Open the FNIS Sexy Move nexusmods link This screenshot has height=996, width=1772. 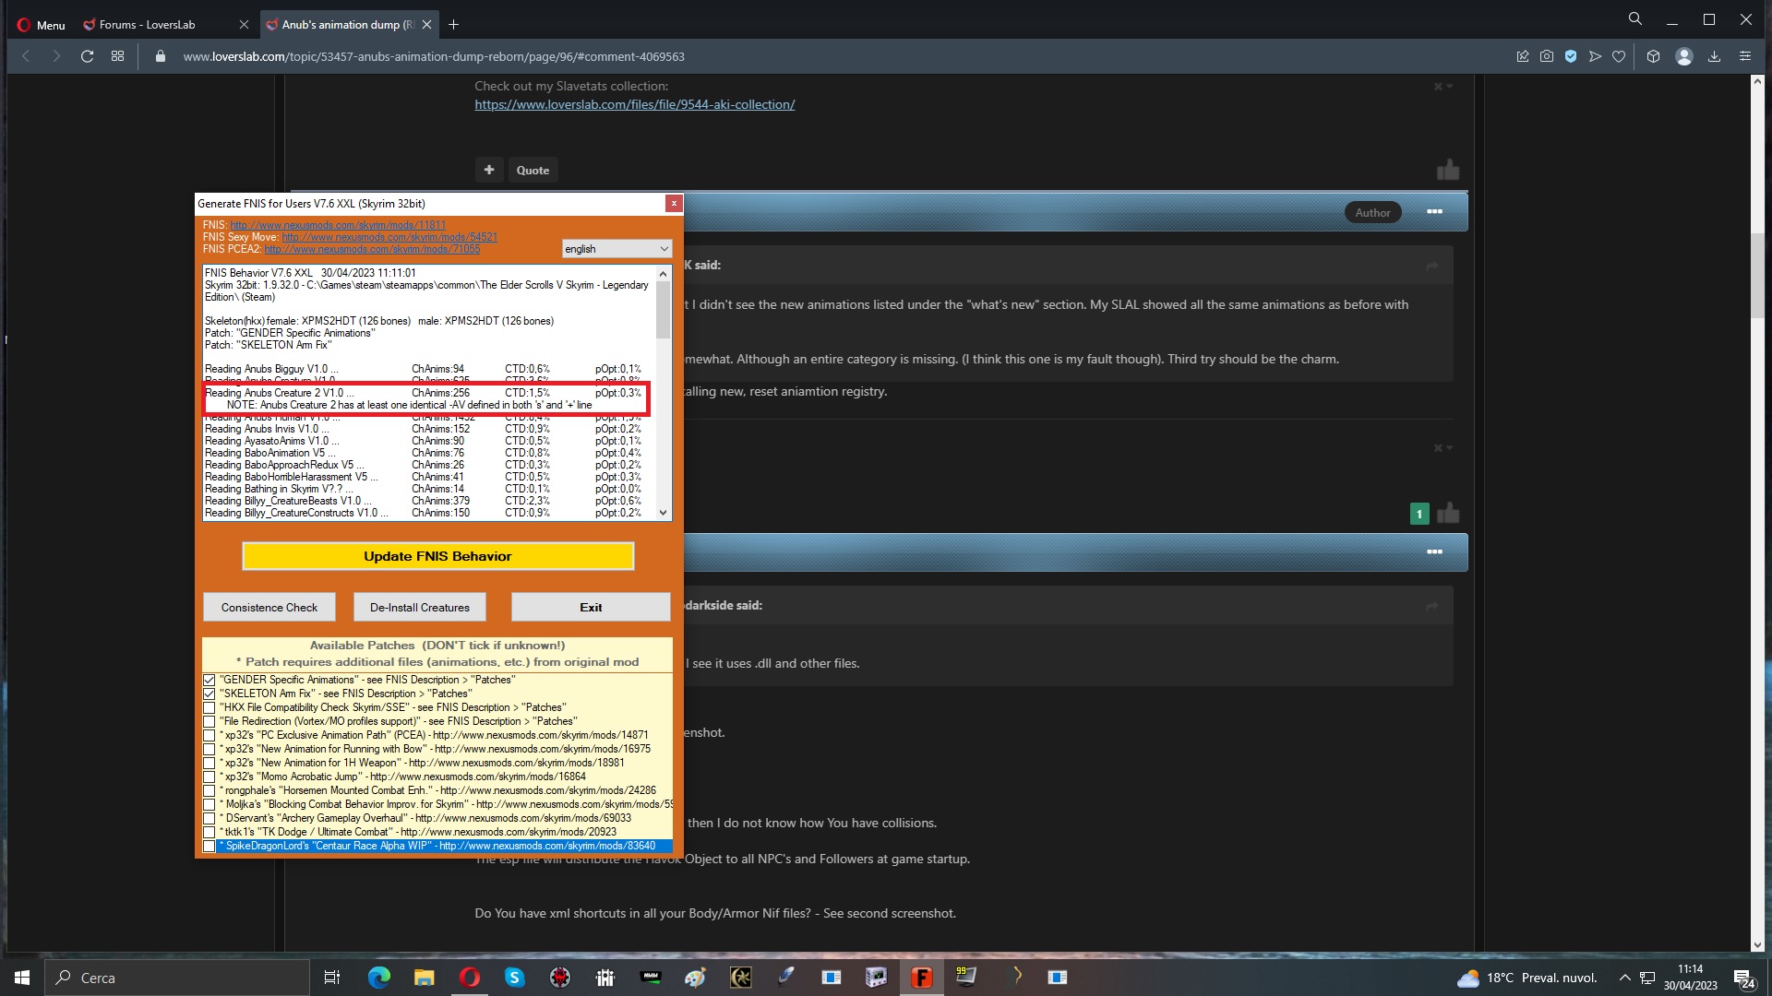click(x=389, y=237)
